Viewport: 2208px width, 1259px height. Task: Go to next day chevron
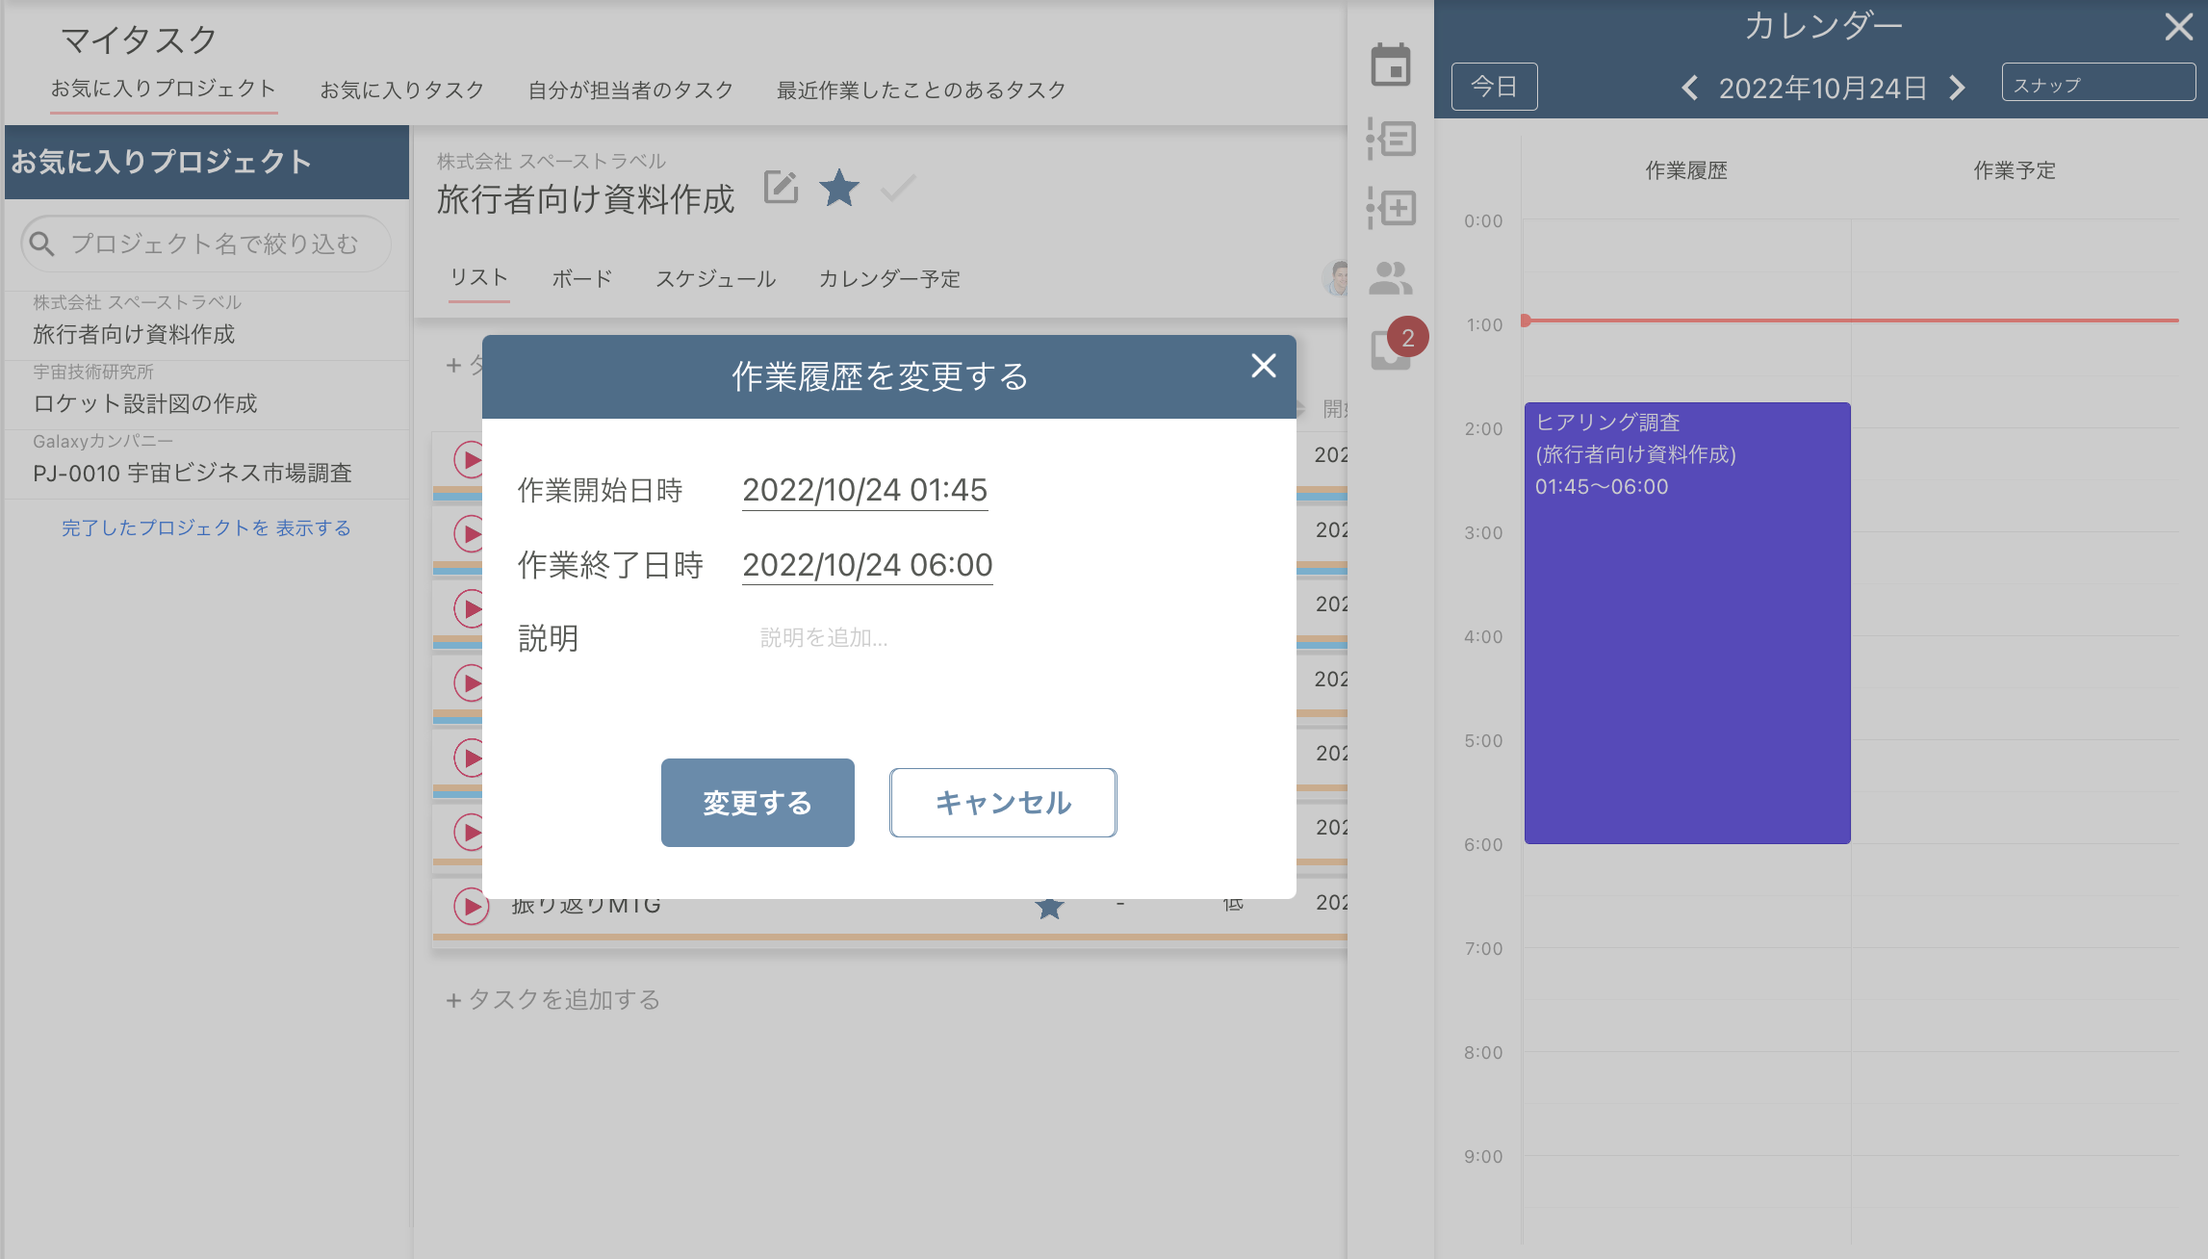tap(1956, 88)
